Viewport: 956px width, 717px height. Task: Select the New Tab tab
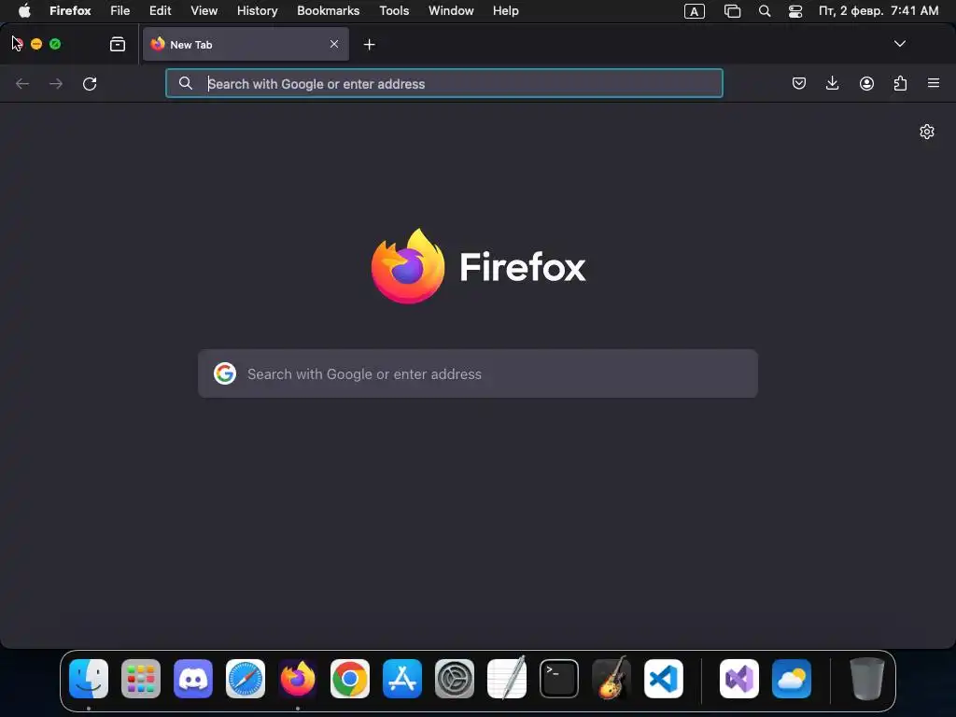[x=246, y=44]
